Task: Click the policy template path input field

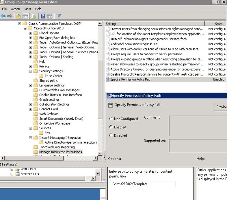Action: pos(144,184)
